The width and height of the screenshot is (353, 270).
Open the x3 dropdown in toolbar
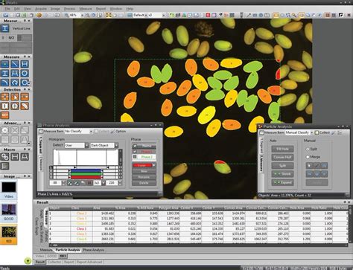click(x=163, y=15)
